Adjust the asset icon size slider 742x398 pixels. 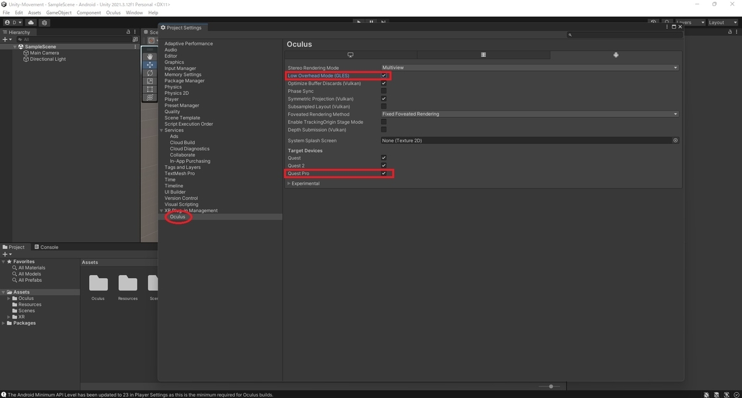pyautogui.click(x=551, y=386)
